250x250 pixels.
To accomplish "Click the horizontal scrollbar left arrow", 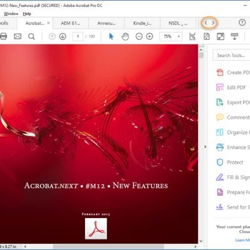I will point(25,246).
